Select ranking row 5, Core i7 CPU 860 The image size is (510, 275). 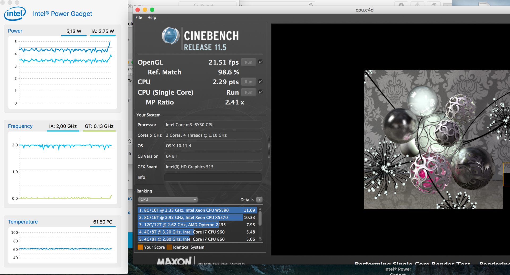197,239
